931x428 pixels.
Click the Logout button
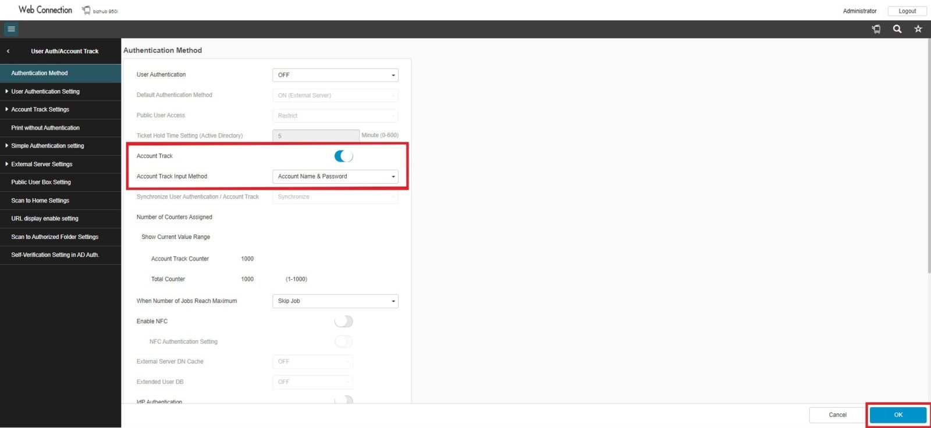pos(907,11)
